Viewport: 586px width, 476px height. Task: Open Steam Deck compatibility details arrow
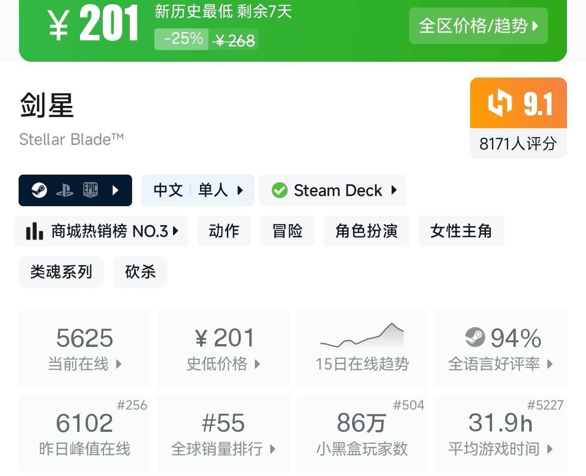(394, 190)
